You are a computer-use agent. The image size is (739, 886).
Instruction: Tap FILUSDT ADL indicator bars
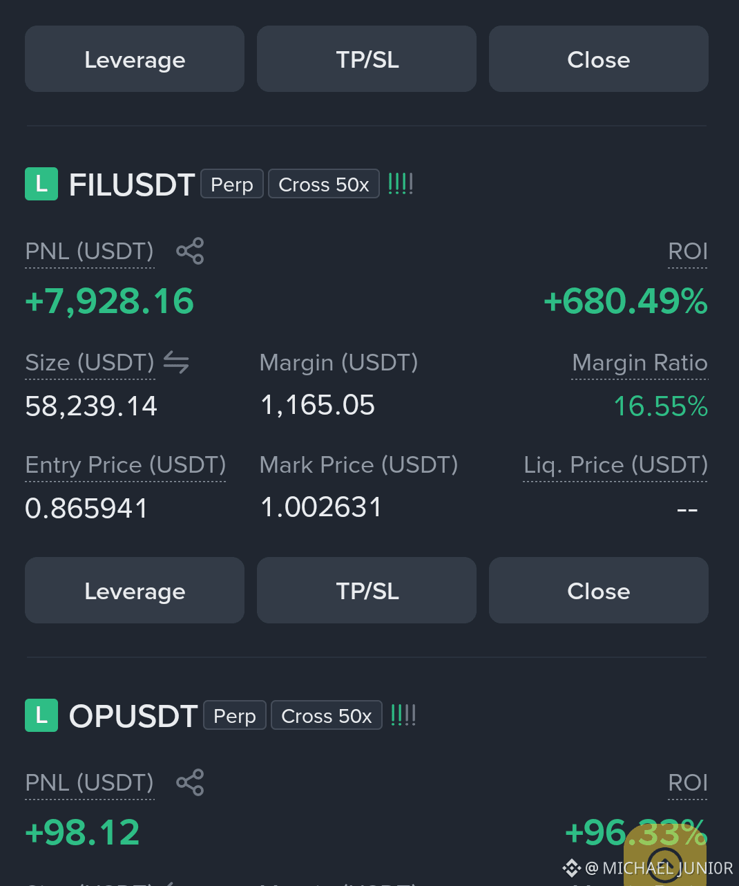tap(401, 184)
